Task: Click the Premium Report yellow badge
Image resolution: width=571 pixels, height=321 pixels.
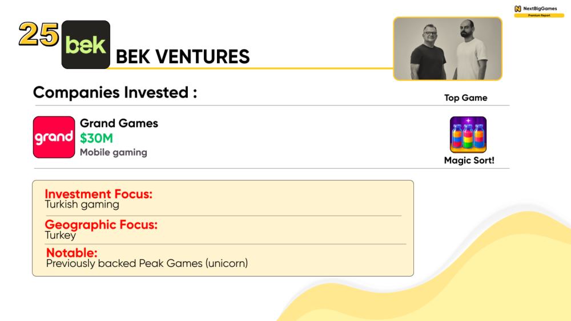Action: tap(538, 15)
